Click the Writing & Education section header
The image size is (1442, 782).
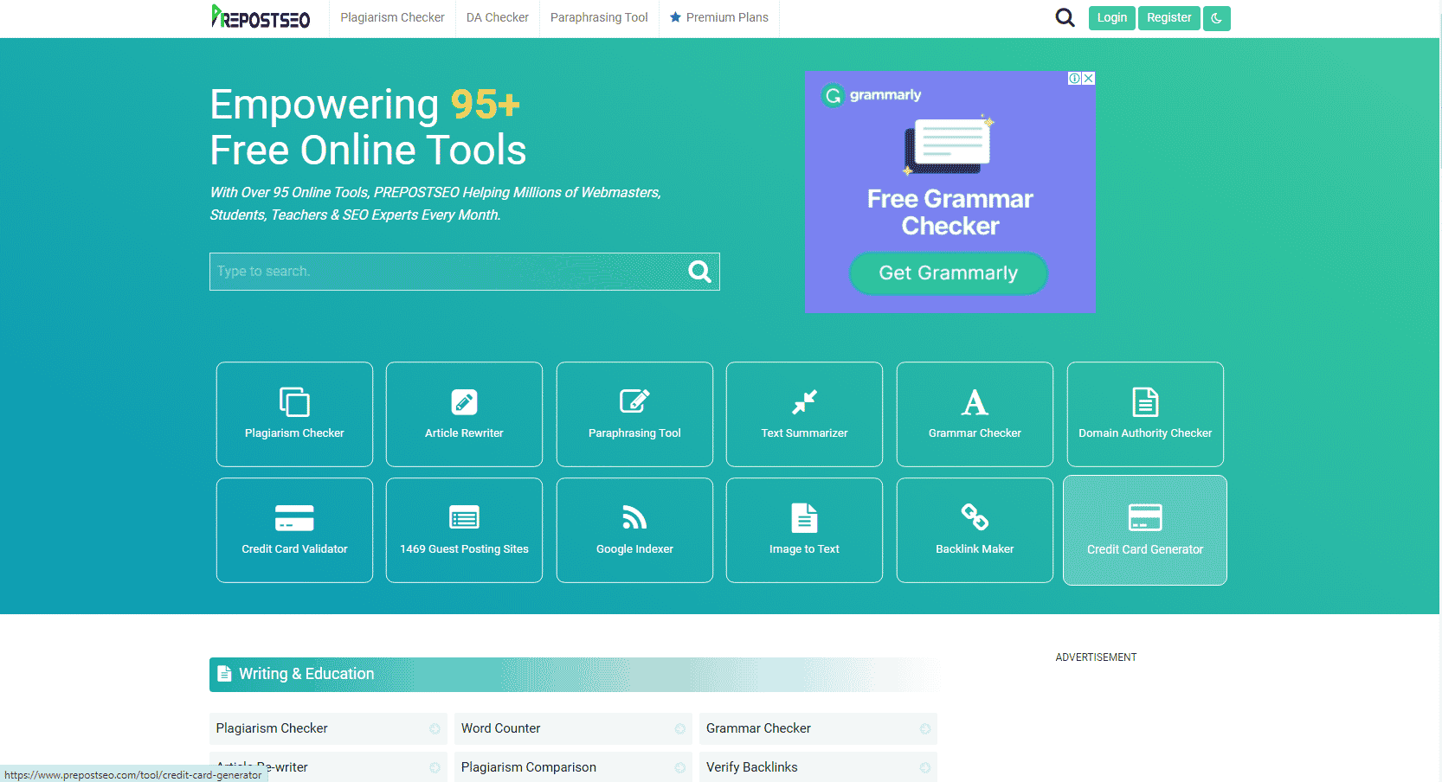(x=573, y=674)
